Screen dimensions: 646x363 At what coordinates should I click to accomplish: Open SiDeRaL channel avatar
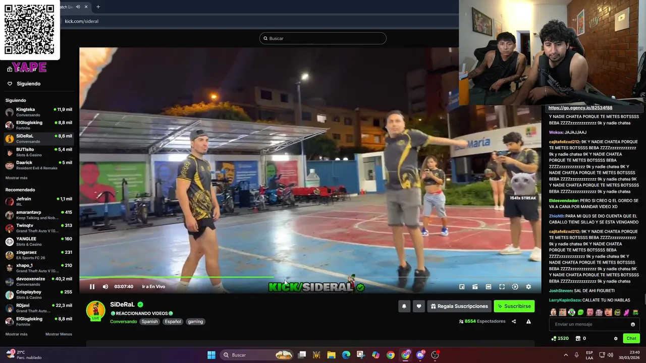(96, 311)
